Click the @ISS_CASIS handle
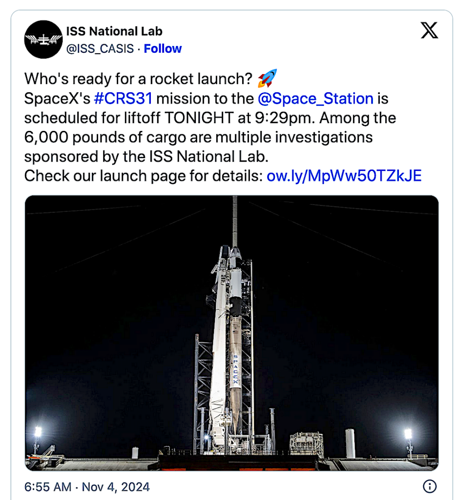The height and width of the screenshot is (500, 458). point(100,48)
